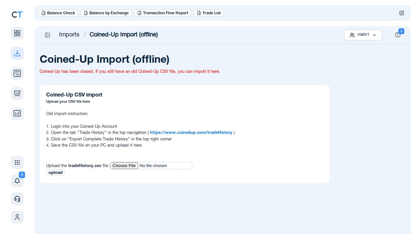
Task: Open the Trade List shortcut
Action: pyautogui.click(x=209, y=13)
